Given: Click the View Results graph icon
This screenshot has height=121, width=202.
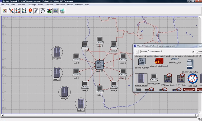Looking at the screenshot, I should (x=55, y=11).
